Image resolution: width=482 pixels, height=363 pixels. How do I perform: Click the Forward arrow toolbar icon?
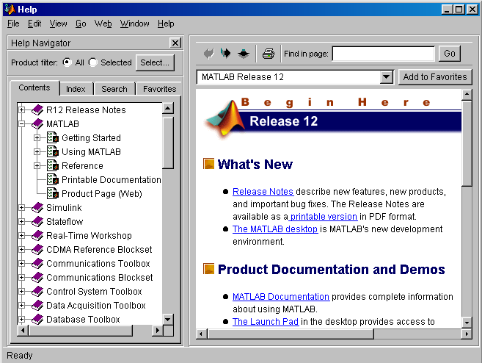[x=226, y=53]
